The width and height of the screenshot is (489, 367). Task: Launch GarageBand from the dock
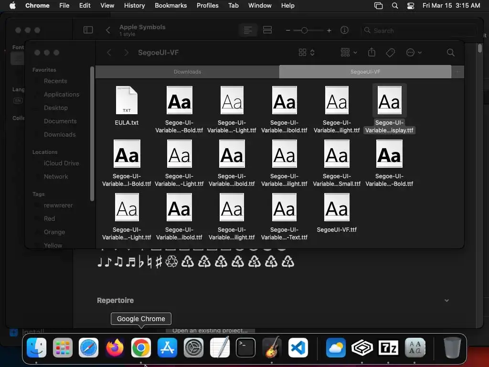(272, 348)
